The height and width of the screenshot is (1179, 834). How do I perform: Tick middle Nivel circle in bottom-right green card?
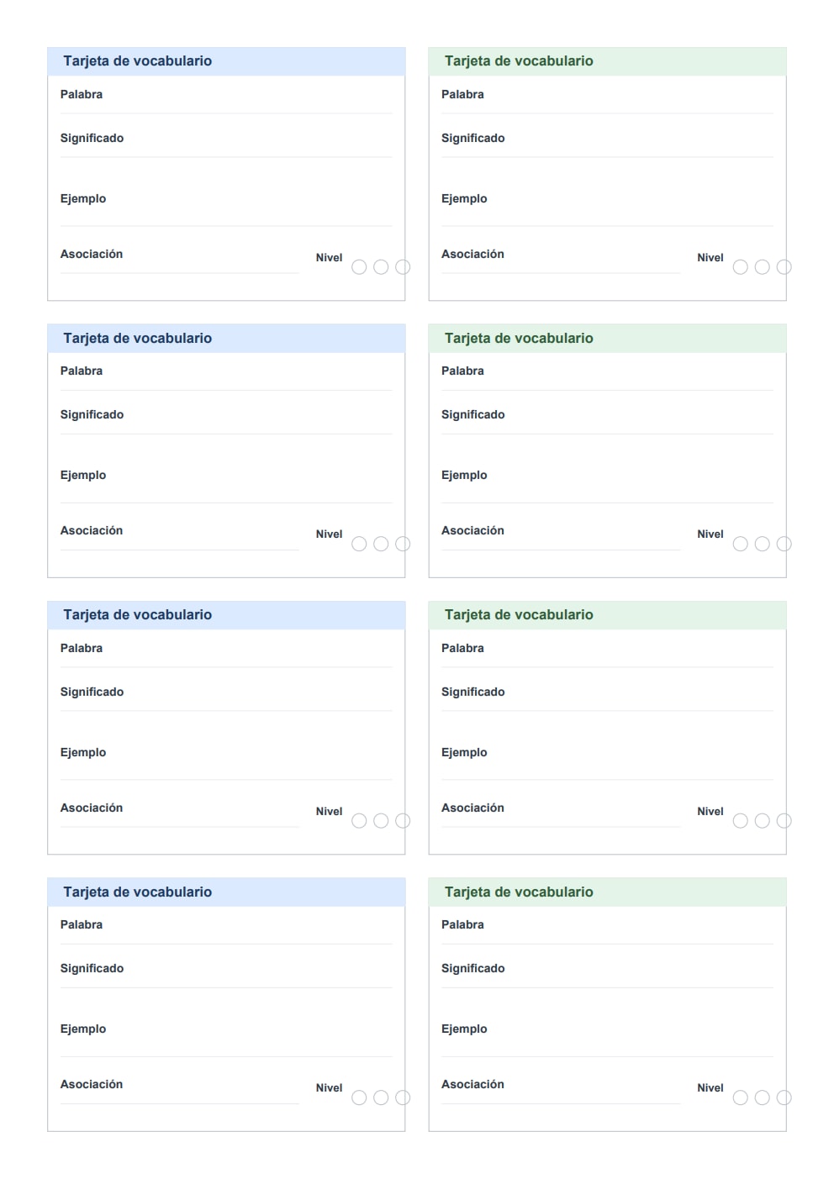pyautogui.click(x=763, y=1097)
